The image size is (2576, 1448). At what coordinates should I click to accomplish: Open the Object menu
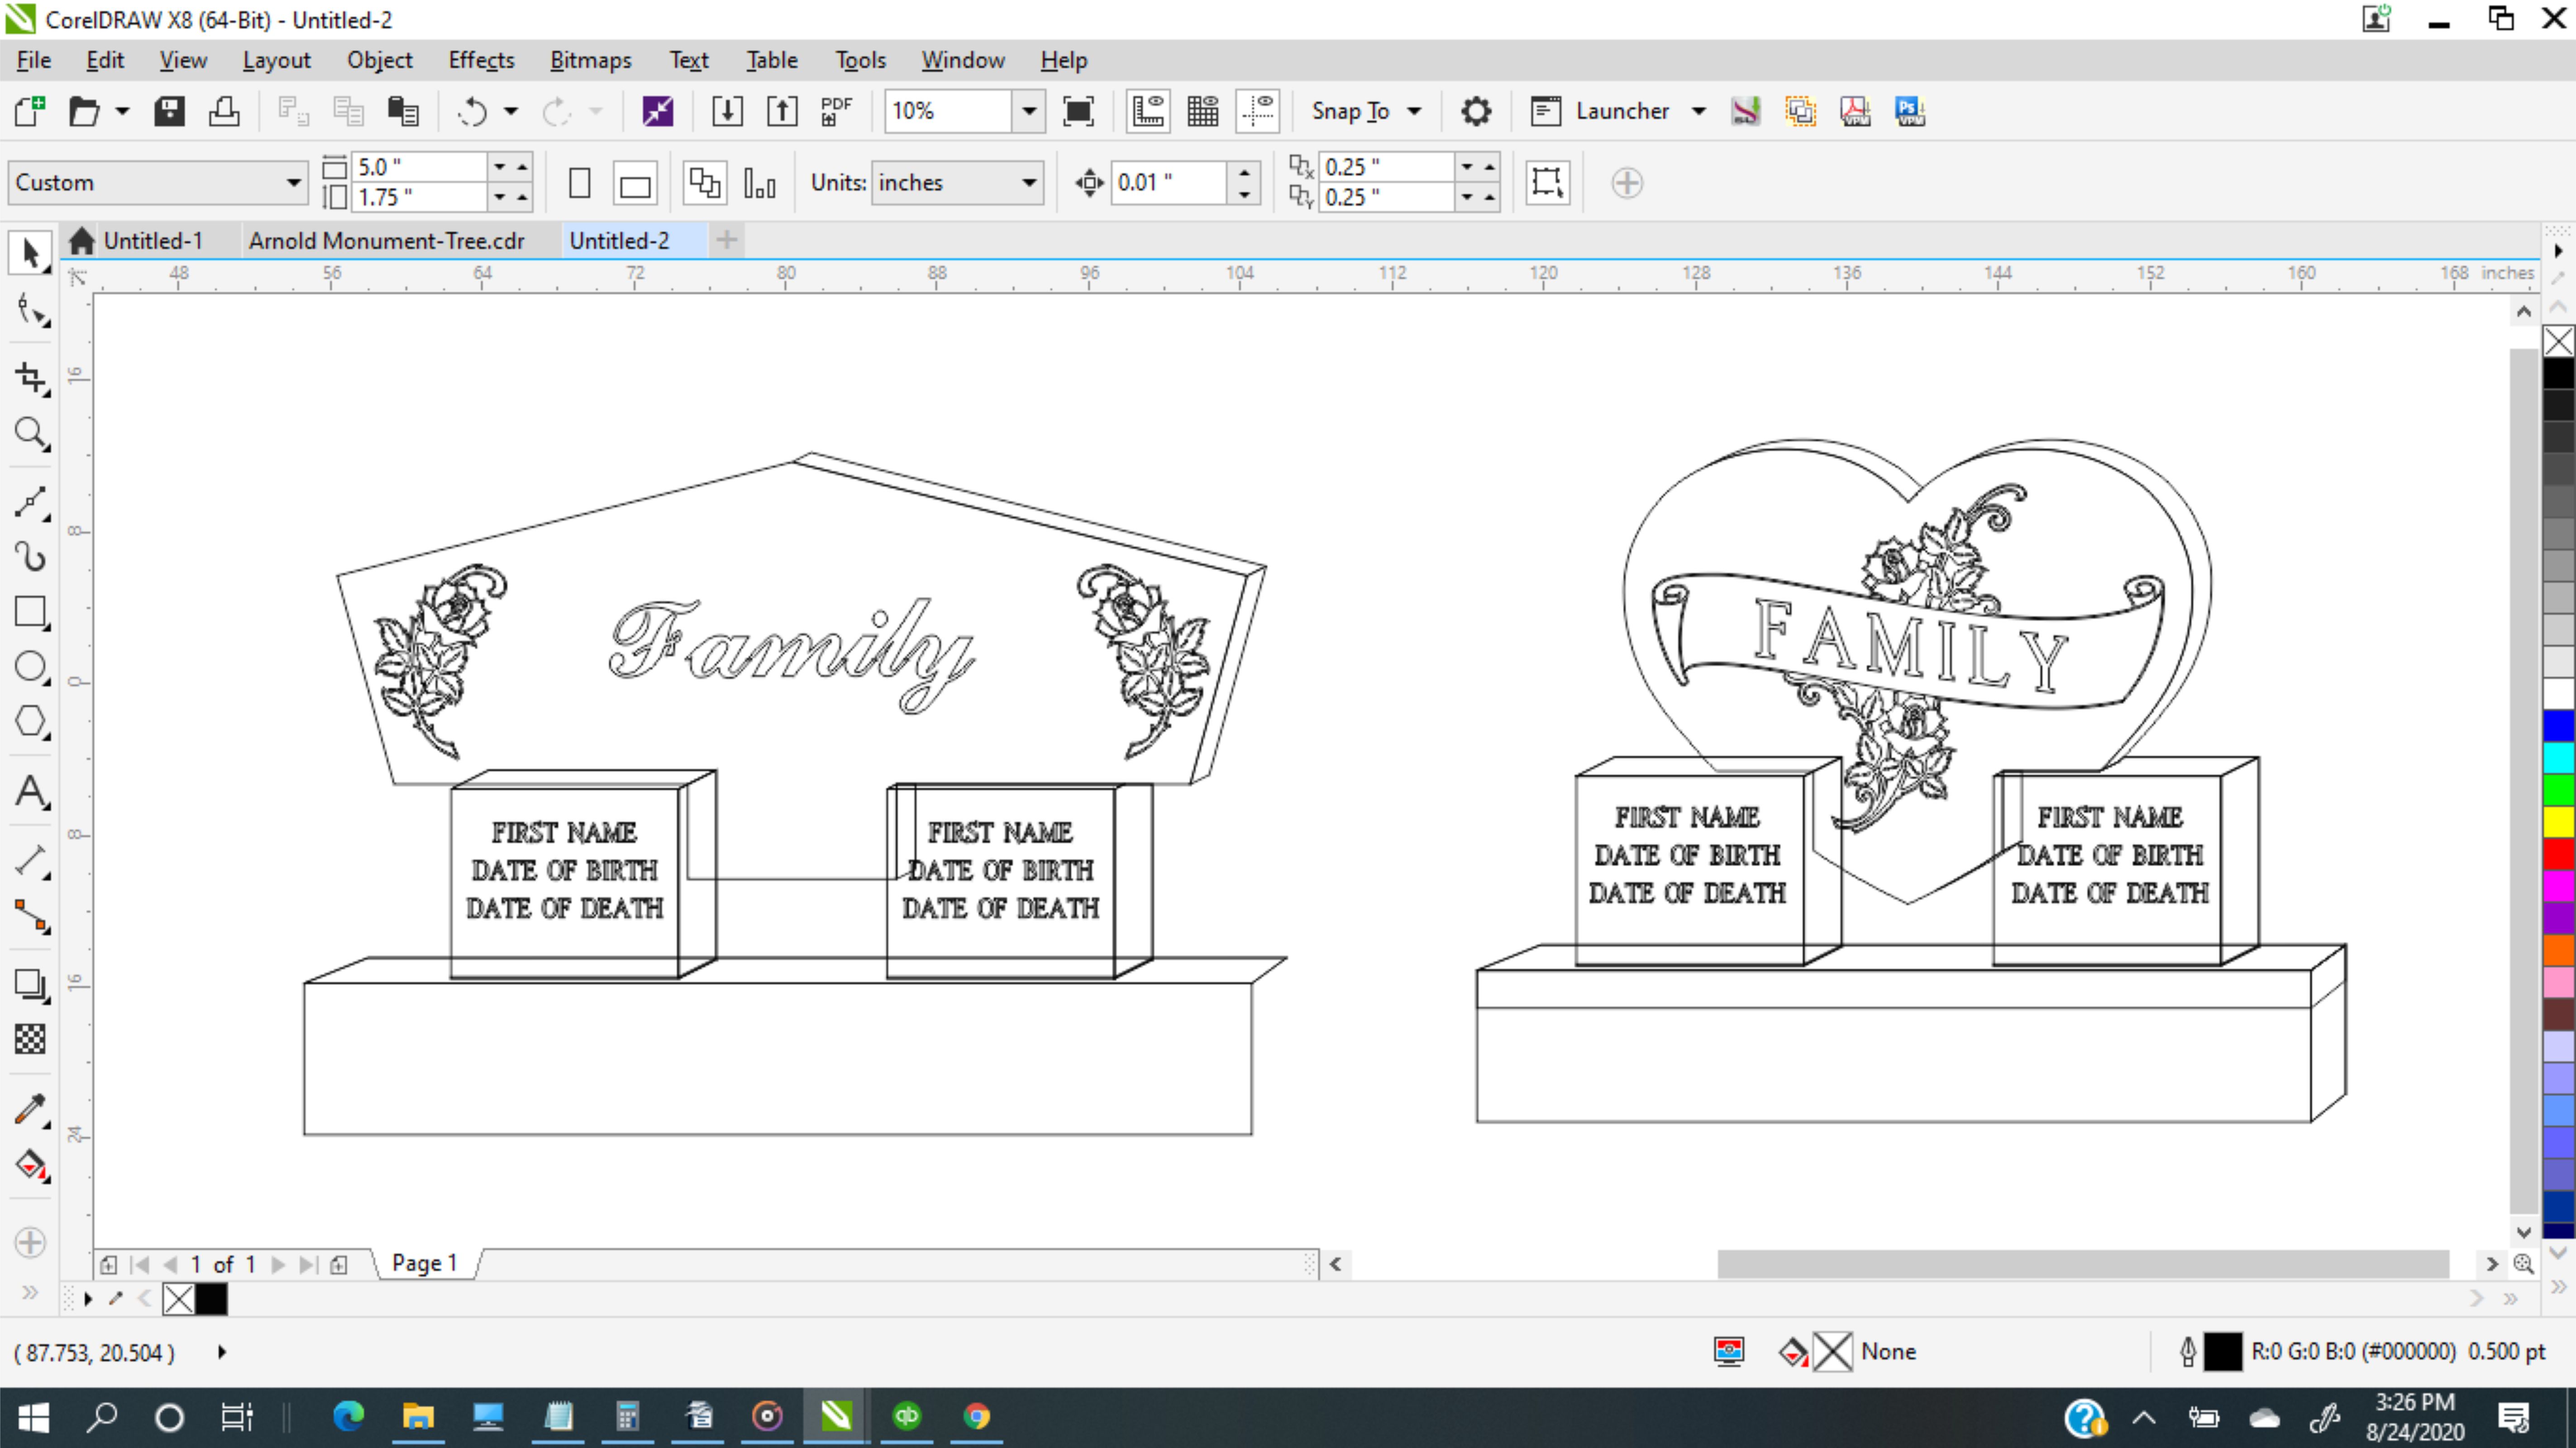coord(380,60)
